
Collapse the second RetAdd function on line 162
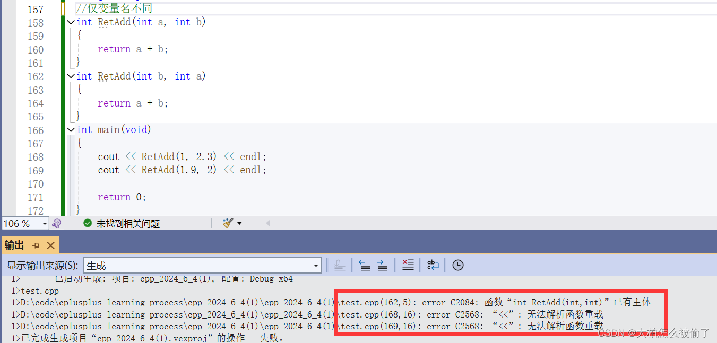71,76
